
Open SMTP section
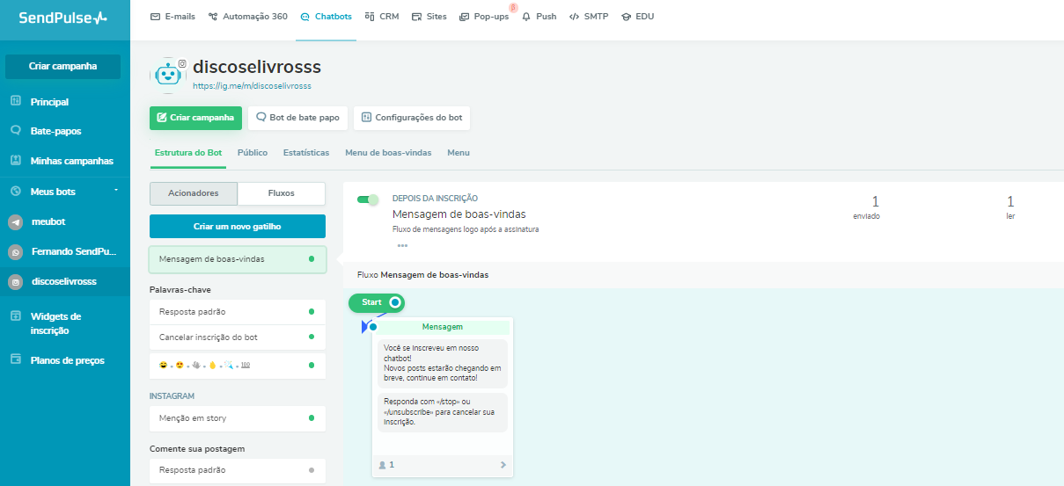tap(589, 17)
